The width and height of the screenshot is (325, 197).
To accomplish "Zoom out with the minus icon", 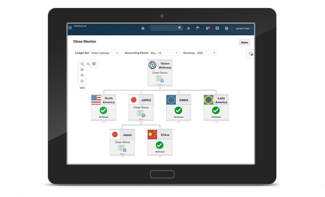I will 82,81.
